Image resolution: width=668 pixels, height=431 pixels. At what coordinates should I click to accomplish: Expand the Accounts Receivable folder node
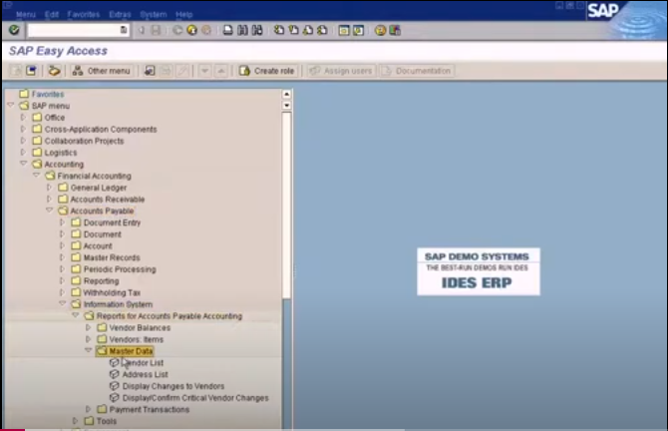49,199
